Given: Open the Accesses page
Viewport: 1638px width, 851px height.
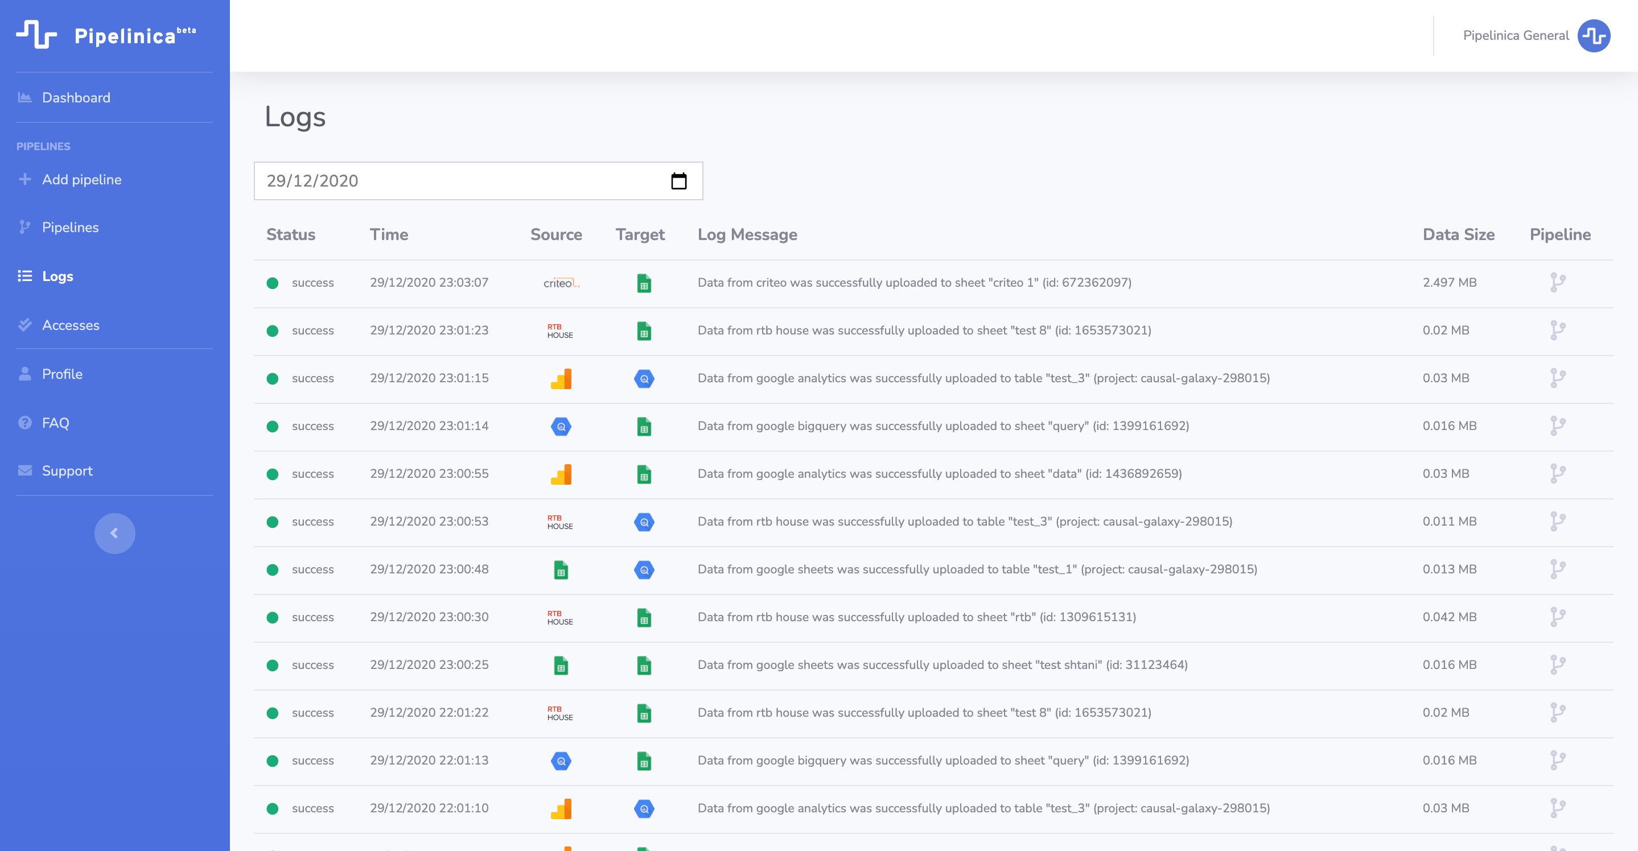Looking at the screenshot, I should pyautogui.click(x=71, y=325).
